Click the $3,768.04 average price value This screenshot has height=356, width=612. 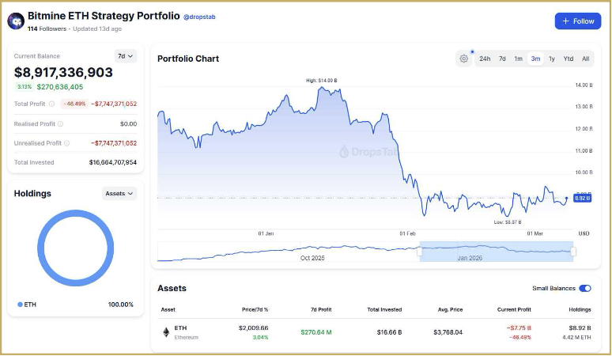448,332
